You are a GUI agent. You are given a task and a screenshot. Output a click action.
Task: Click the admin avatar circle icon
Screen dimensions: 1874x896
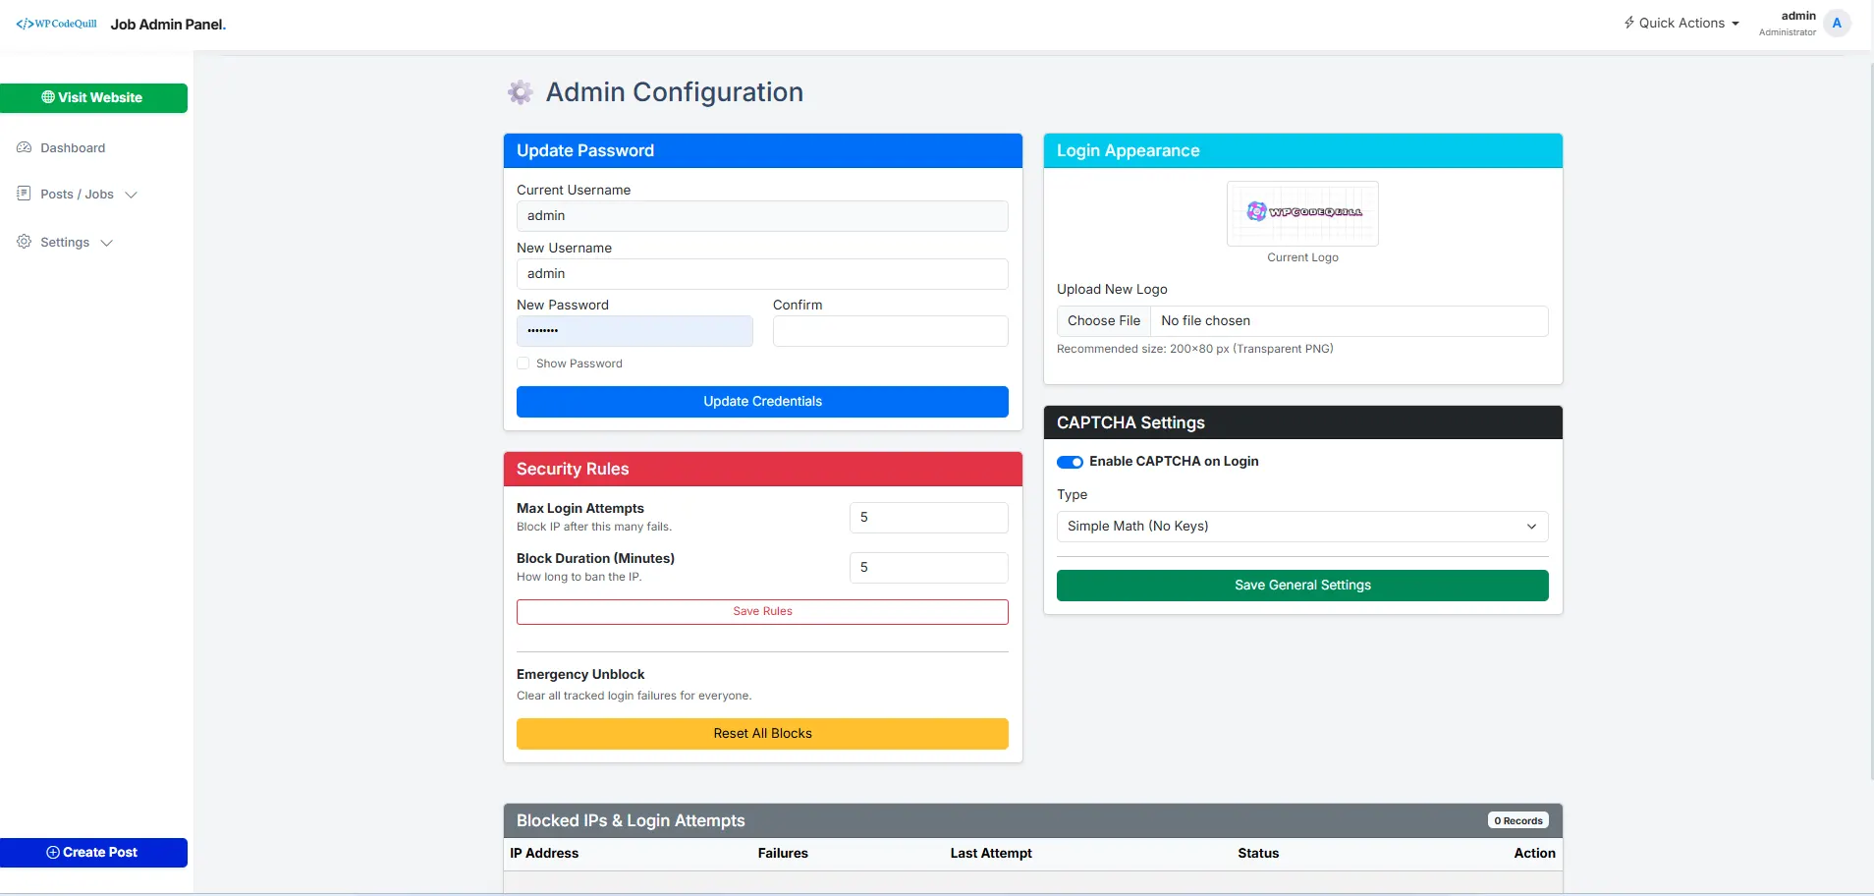coord(1837,24)
